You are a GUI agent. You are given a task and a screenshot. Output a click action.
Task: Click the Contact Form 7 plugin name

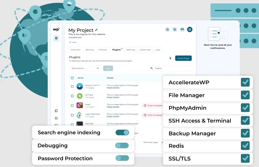tap(92, 85)
